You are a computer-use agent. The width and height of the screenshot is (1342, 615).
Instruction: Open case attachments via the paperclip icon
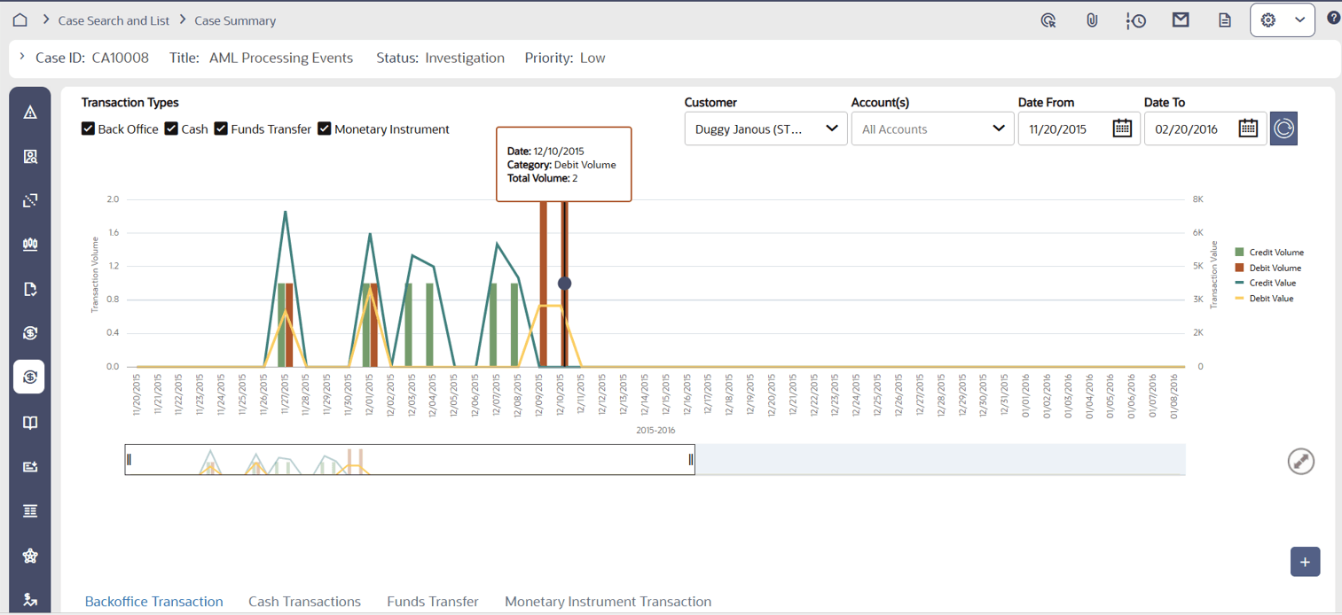point(1092,19)
